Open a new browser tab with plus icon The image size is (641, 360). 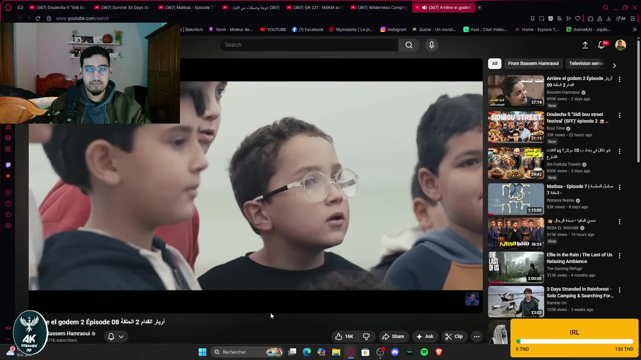(479, 7)
